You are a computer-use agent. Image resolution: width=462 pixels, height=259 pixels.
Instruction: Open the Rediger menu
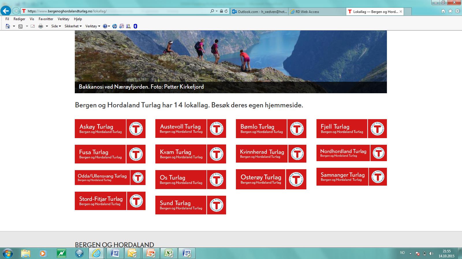(x=19, y=19)
